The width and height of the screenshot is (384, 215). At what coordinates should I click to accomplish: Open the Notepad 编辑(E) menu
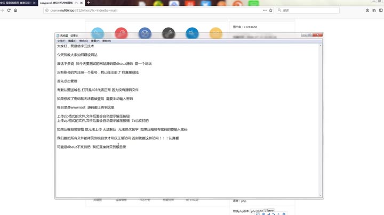[72, 41]
